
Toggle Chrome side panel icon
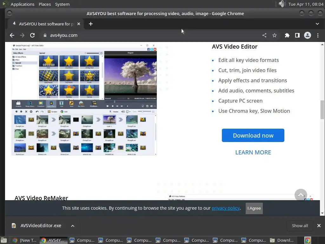tap(297, 35)
